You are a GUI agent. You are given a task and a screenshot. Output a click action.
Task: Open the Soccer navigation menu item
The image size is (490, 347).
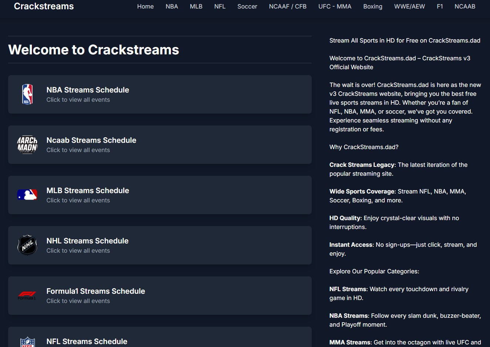click(x=247, y=6)
